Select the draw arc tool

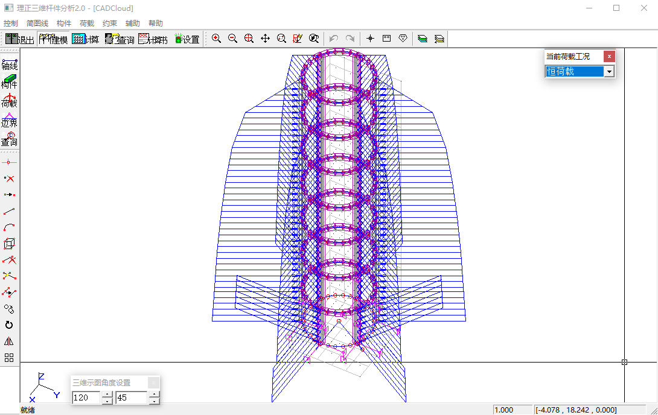(9, 227)
